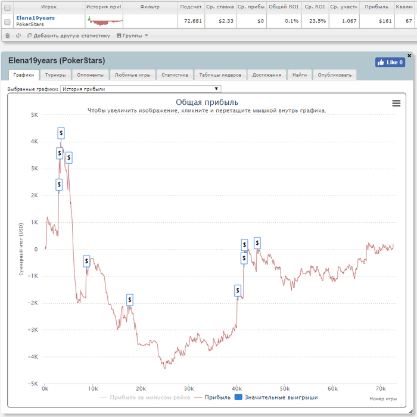Click the dollar marker right of 4K peak
The height and width of the screenshot is (417, 417).
click(x=69, y=158)
